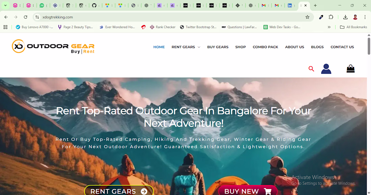Open the Chrome apps grid icon
Image resolution: width=371 pixels, height=195 pixels.
click(5, 27)
